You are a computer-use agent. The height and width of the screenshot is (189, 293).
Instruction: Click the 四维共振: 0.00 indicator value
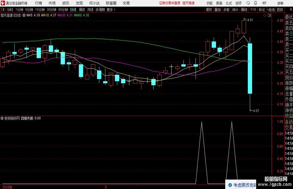pyautogui.click(x=31, y=118)
